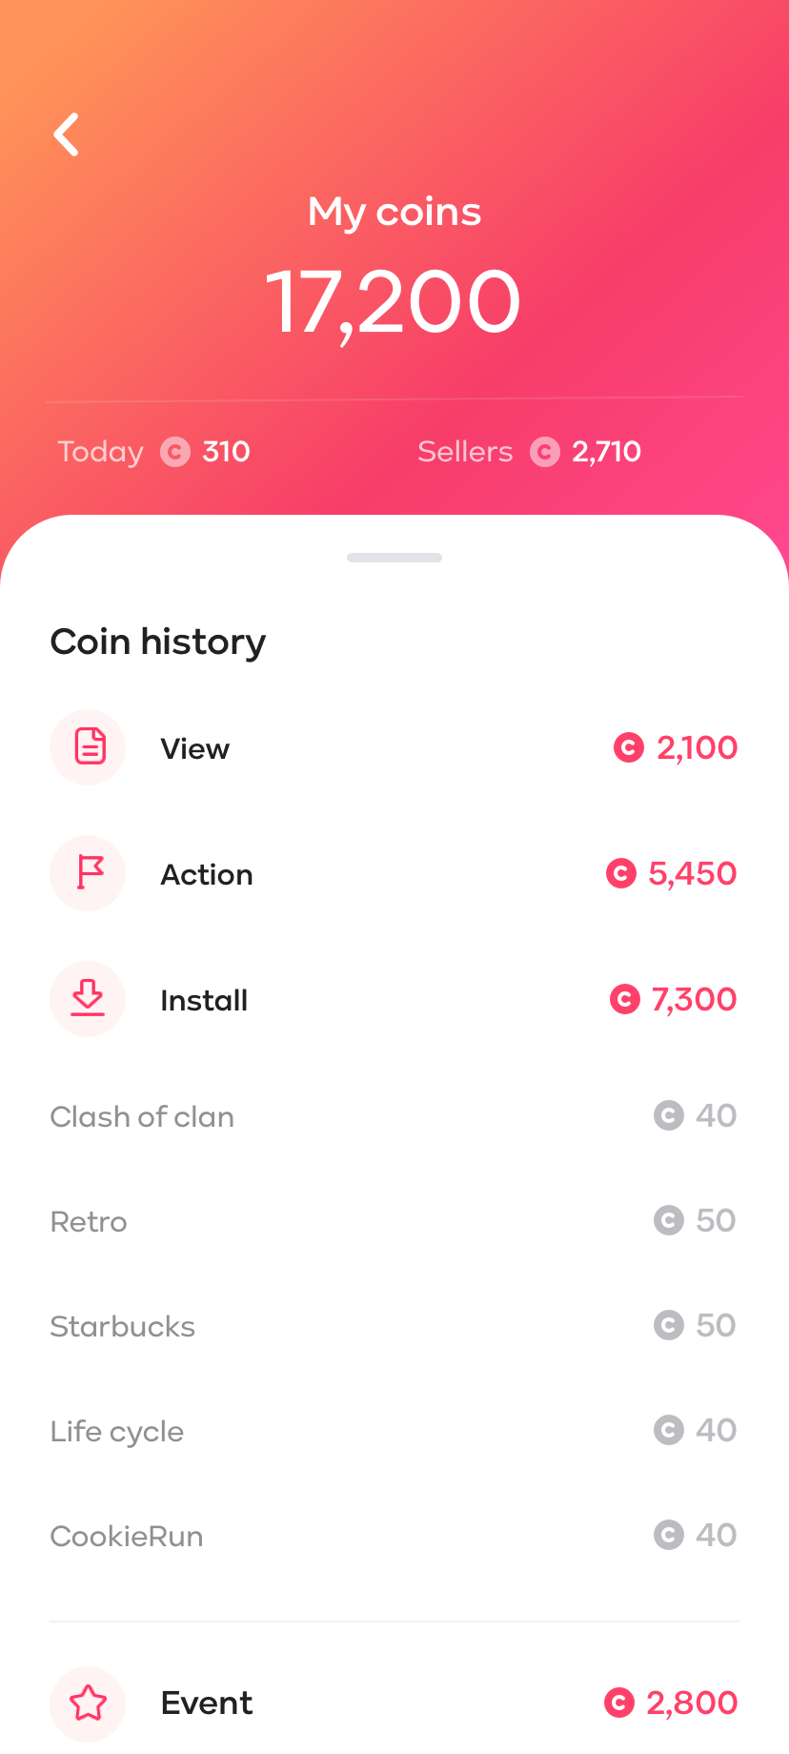Open the Life cycle entry
This screenshot has width=789, height=1754.
pos(394,1431)
